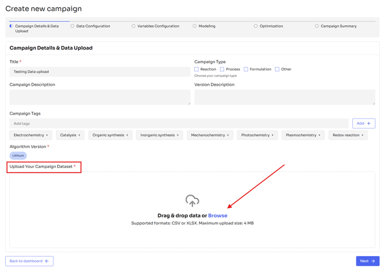Click the cloud upload icon
Screen dimensions: 385x271
pos(192,201)
